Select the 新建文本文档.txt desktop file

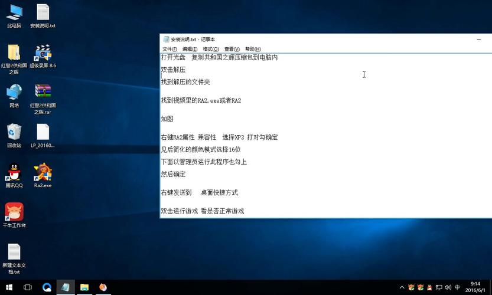[14, 258]
